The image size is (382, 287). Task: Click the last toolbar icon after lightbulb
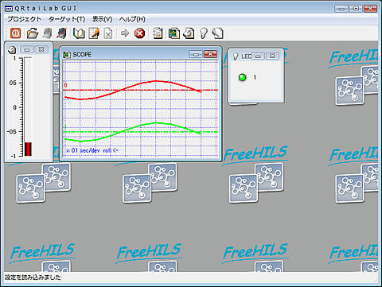click(217, 33)
